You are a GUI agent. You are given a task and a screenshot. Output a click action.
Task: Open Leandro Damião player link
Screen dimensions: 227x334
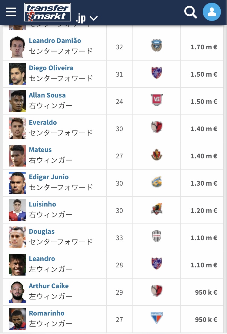pyautogui.click(x=55, y=41)
